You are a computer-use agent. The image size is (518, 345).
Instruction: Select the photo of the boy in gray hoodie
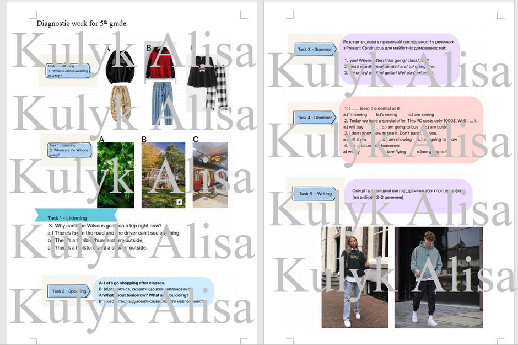(439, 278)
